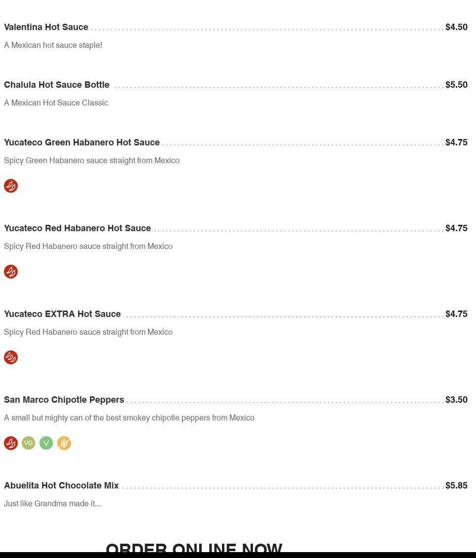Click San Marco Chipotle Peppers title
The width and height of the screenshot is (476, 558).
(x=64, y=400)
